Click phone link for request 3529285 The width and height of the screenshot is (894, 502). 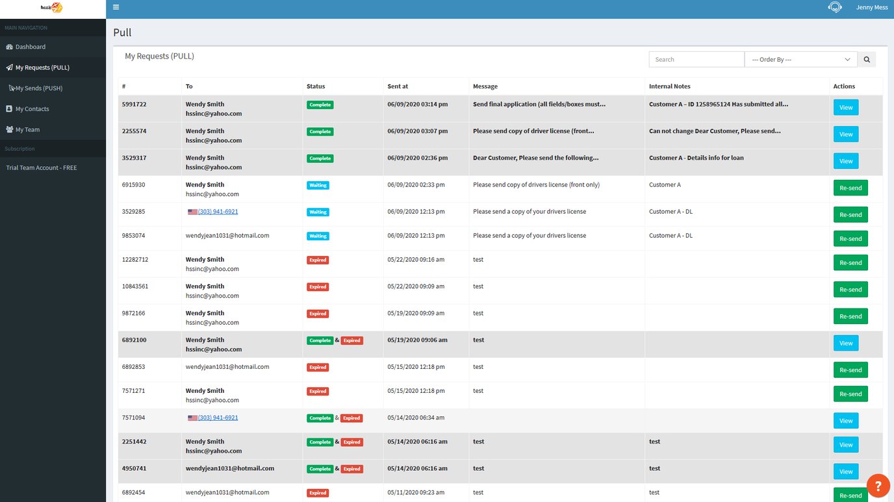(x=218, y=212)
